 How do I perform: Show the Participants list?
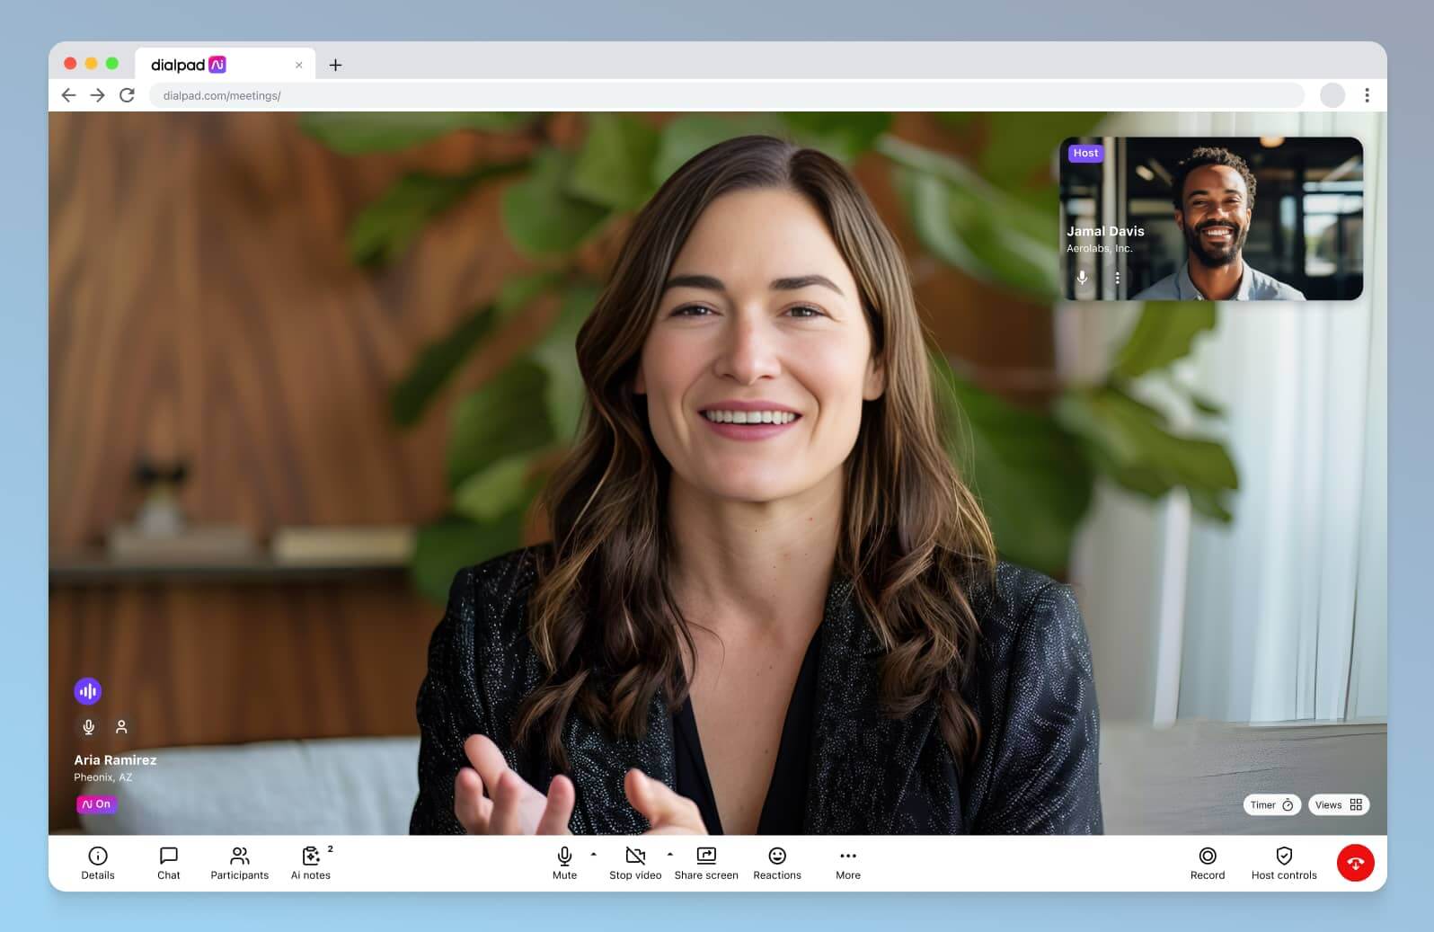click(239, 862)
